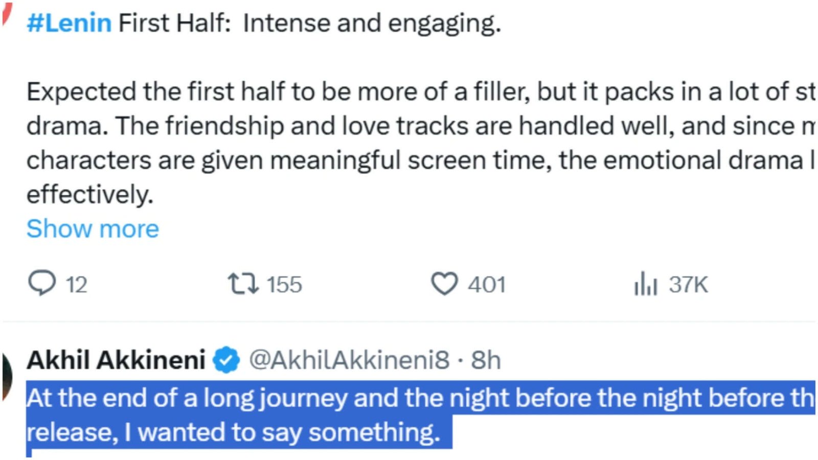Open Akhil Akkineni display name profile

(116, 360)
